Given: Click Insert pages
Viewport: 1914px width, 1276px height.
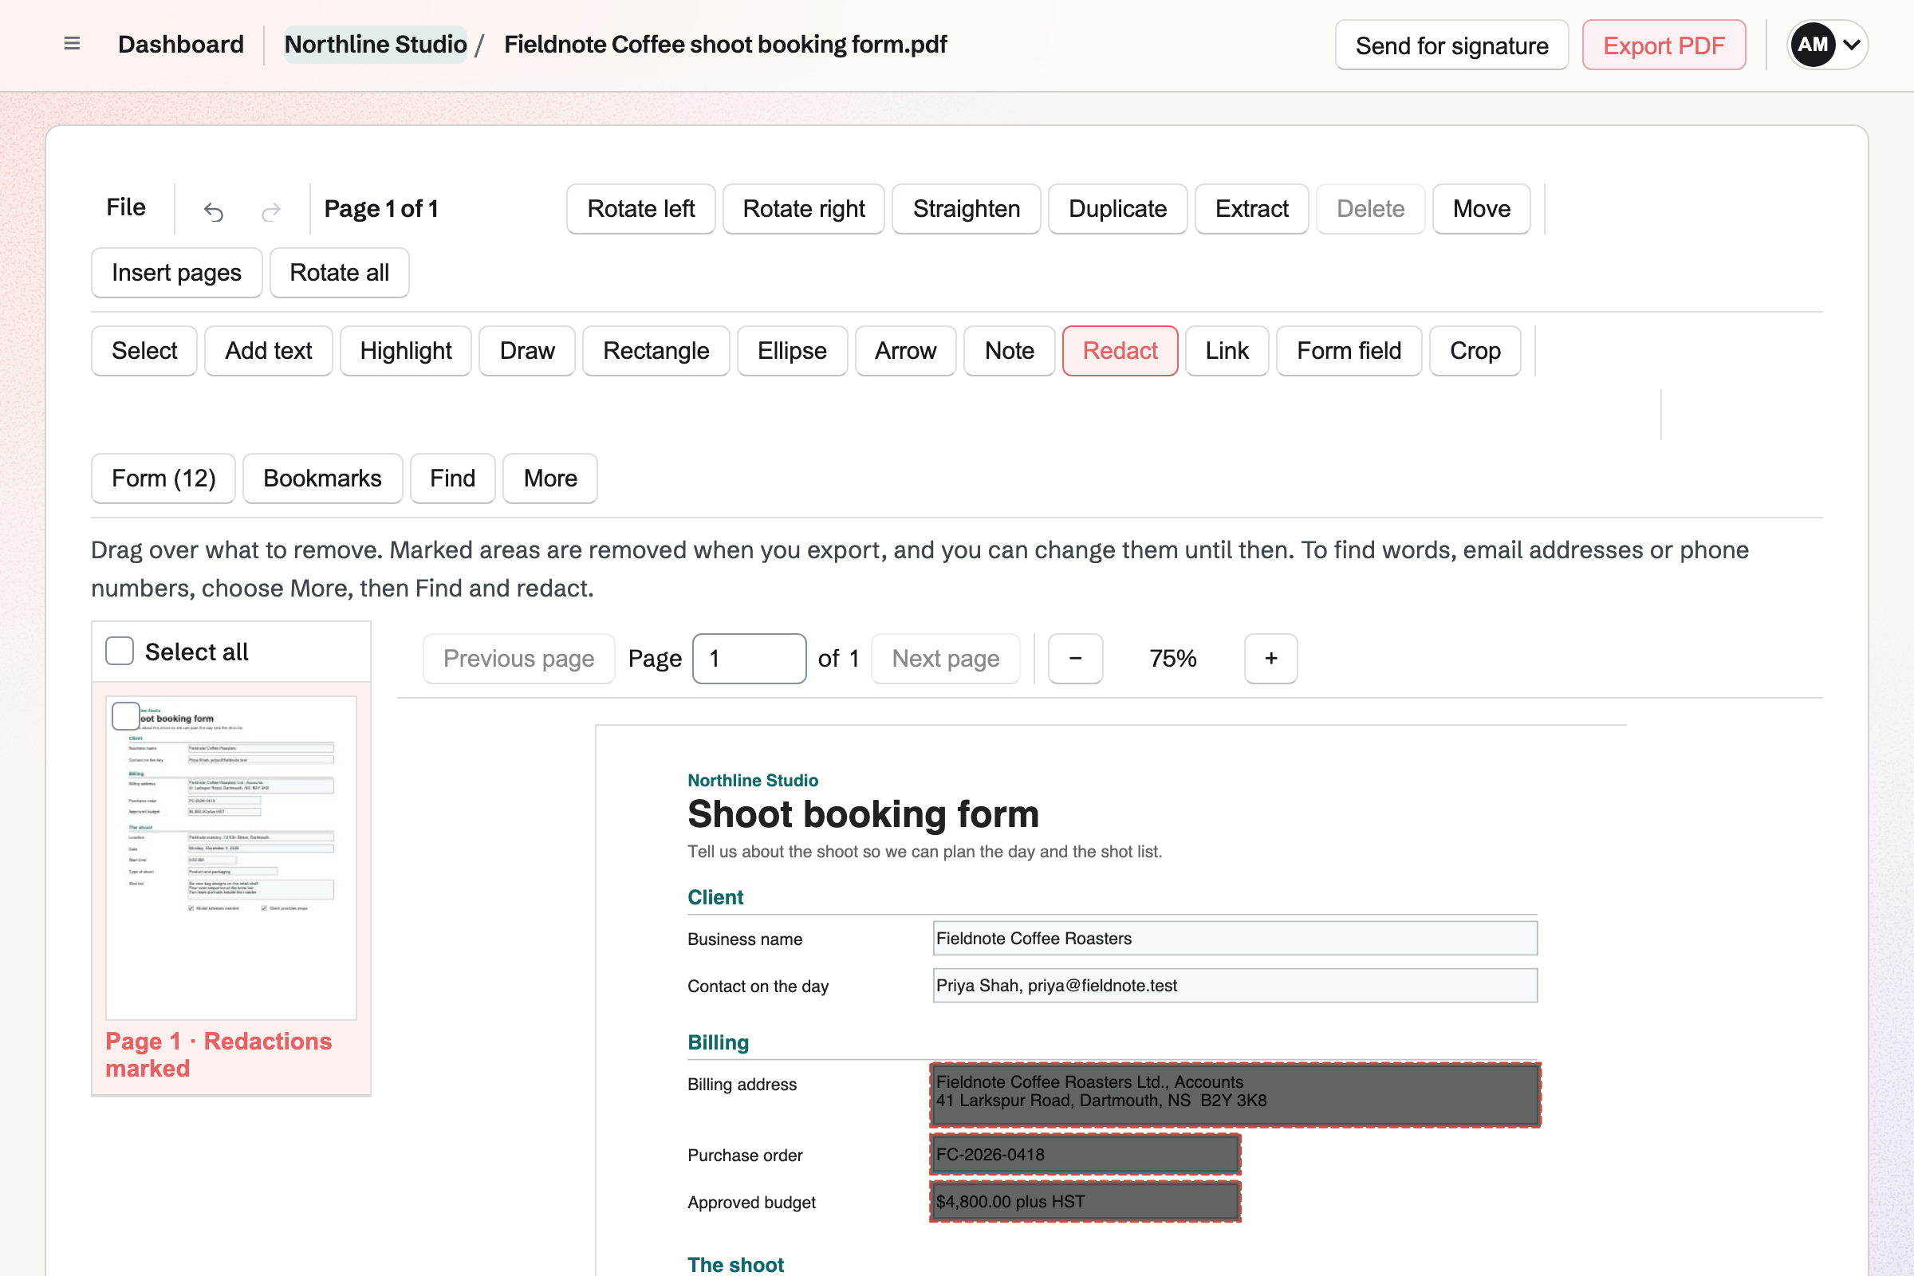Looking at the screenshot, I should (x=176, y=273).
